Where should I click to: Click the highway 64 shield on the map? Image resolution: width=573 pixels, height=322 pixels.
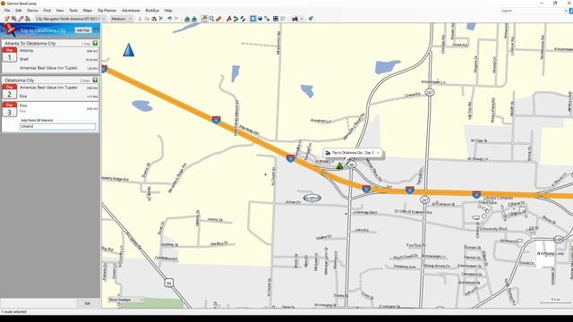coord(168,283)
